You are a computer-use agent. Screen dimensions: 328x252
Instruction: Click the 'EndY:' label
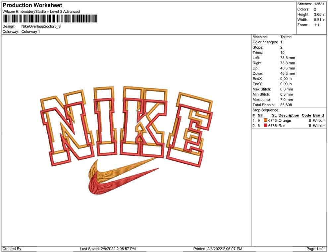(x=257, y=84)
